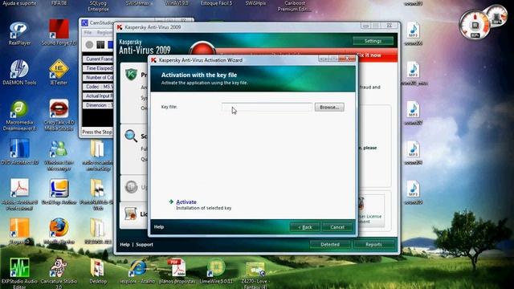
Task: Select the planos propostas PDF file
Action: point(177,271)
